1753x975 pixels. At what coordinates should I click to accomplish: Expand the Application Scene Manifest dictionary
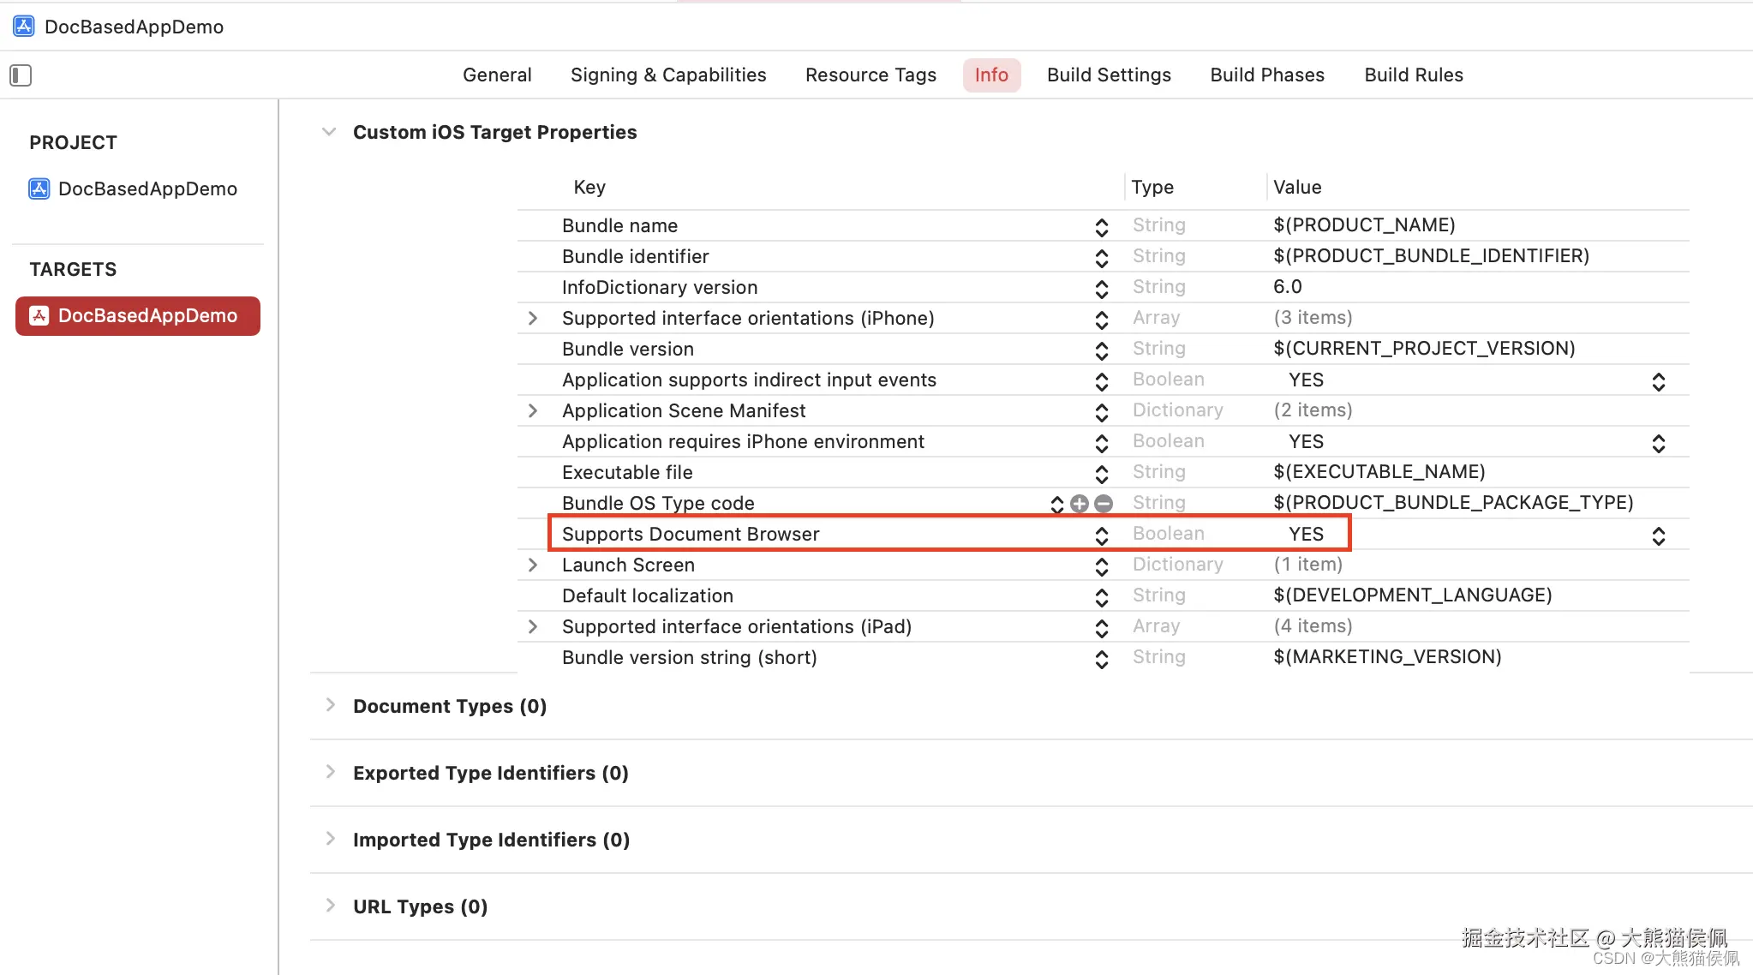(x=533, y=411)
